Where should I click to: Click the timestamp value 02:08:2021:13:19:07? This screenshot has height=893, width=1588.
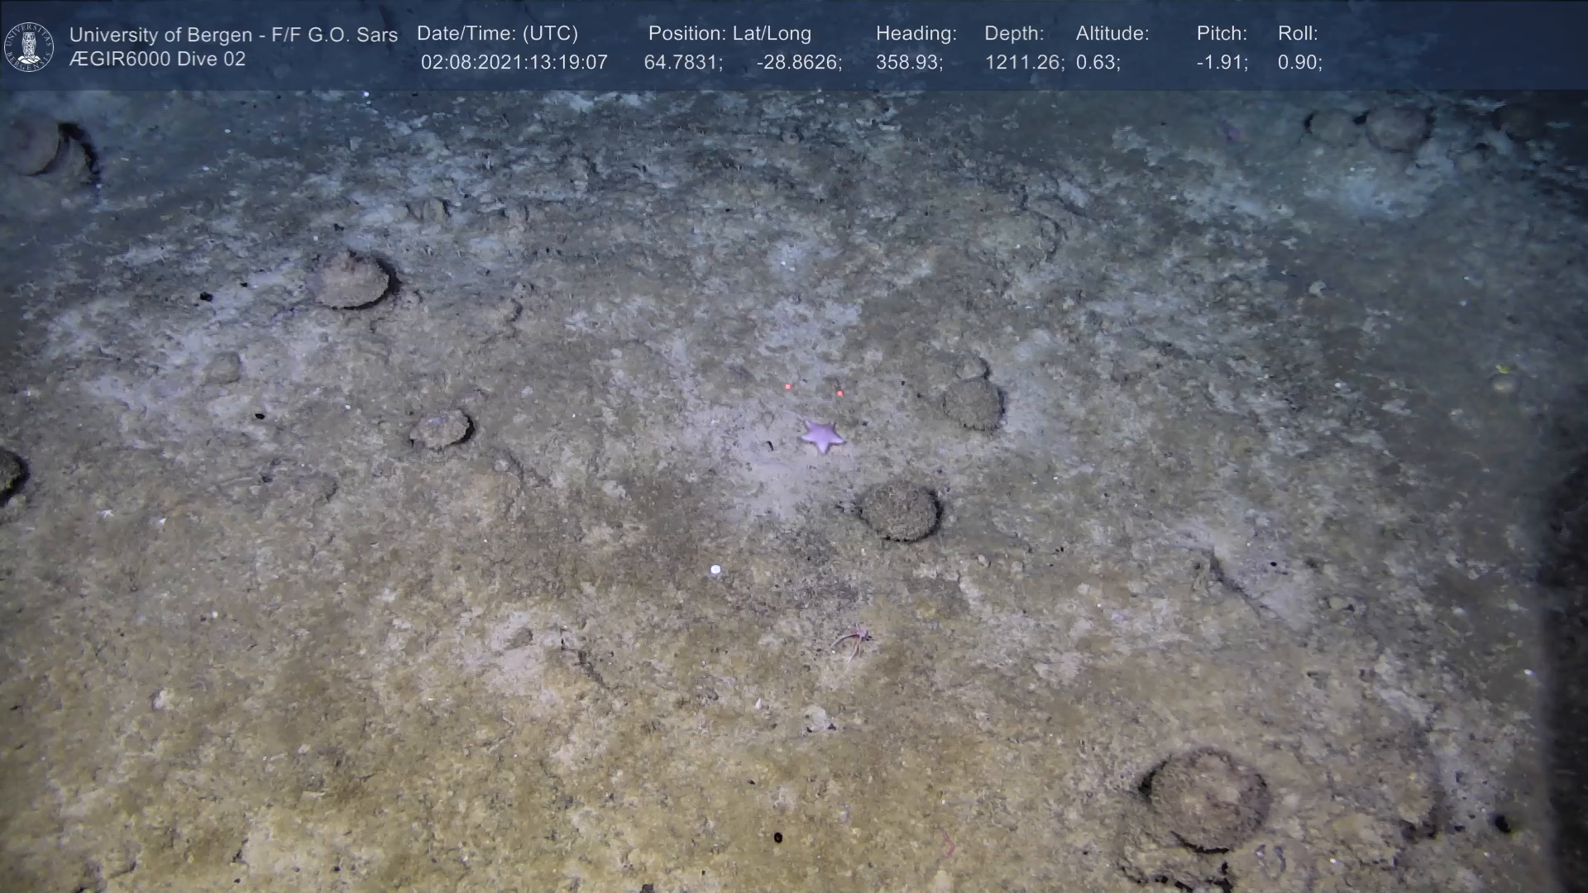[x=514, y=63]
